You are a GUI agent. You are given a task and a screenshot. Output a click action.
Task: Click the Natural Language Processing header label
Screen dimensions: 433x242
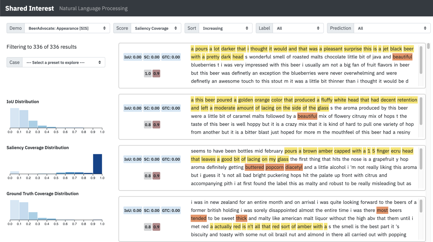(x=93, y=8)
